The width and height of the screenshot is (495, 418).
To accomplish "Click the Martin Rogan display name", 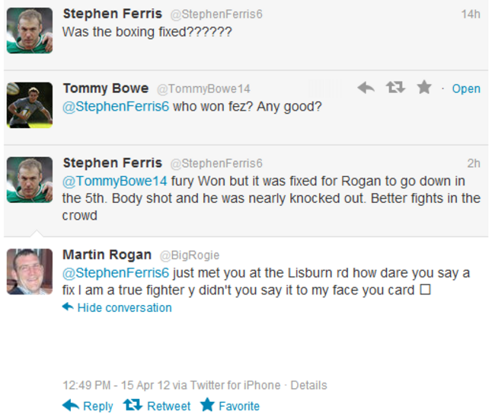I will 106,255.
